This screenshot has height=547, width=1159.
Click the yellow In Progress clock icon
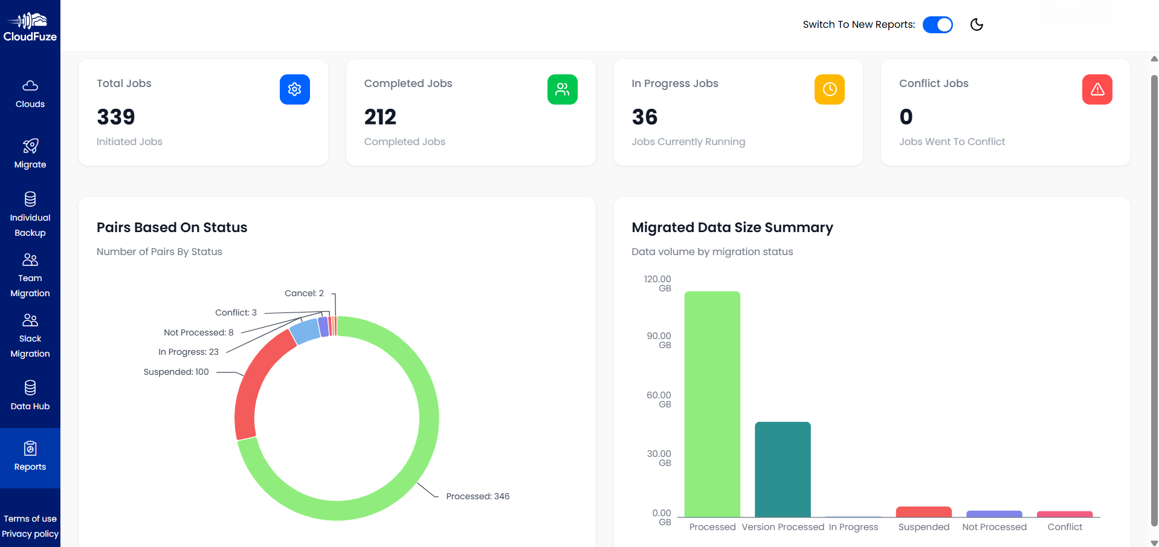point(830,89)
